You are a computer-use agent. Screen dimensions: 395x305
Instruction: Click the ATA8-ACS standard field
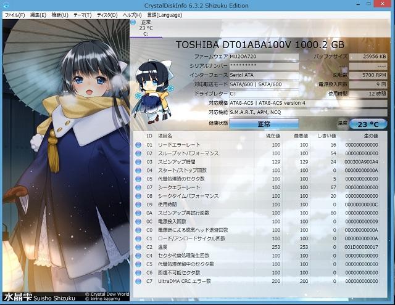(308, 103)
